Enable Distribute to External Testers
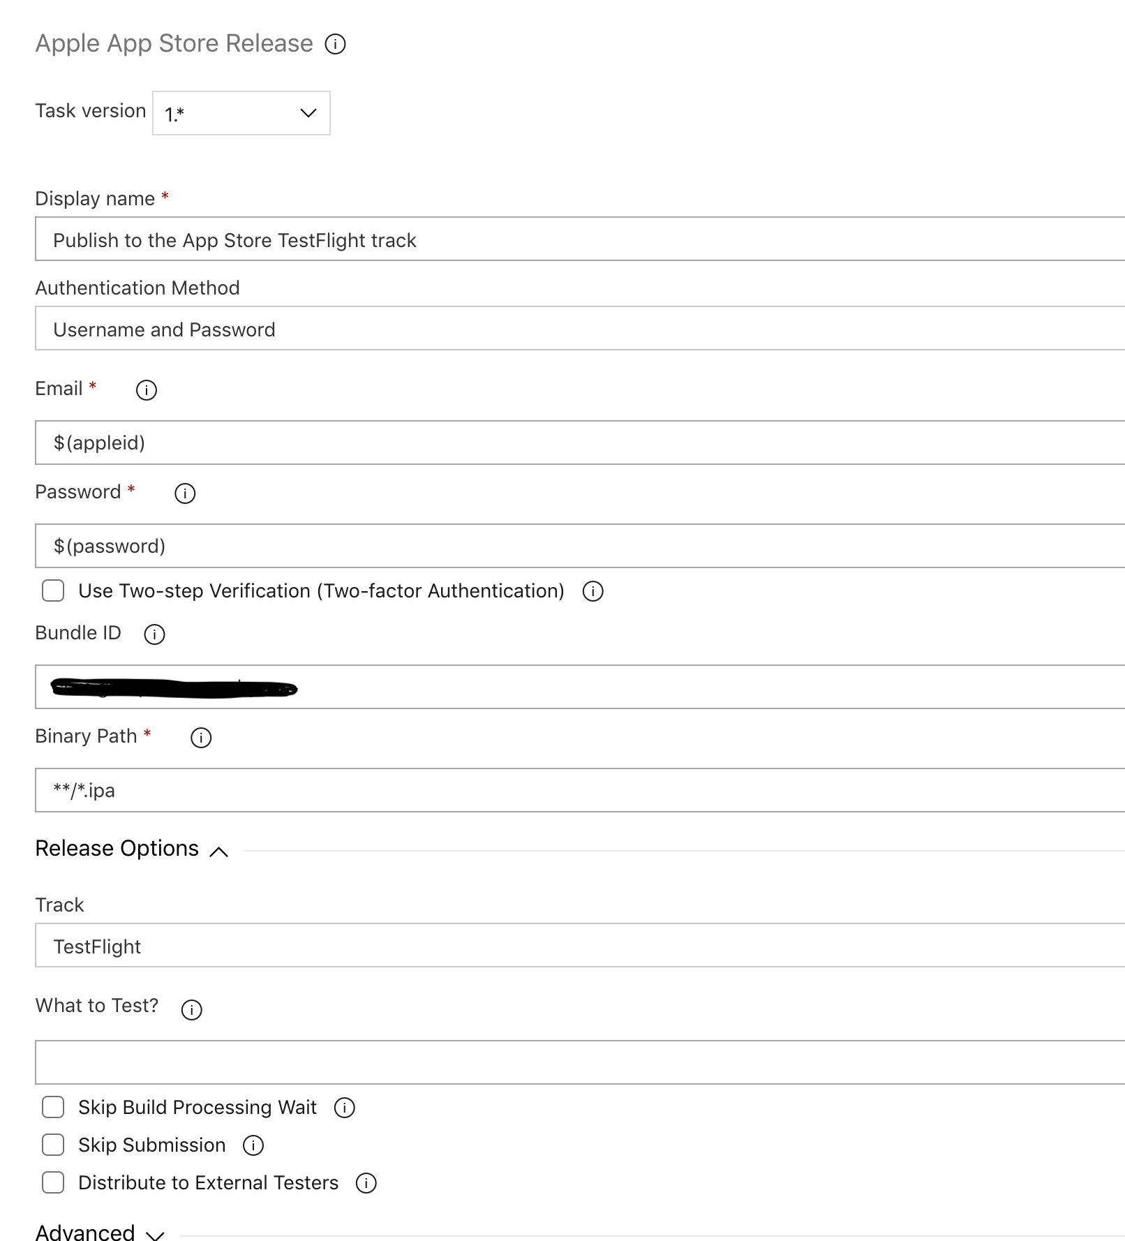This screenshot has width=1125, height=1241. coord(52,1182)
